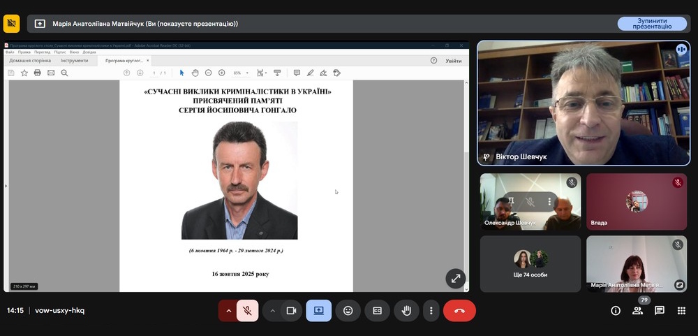This screenshot has width=698, height=336.
Task: Unmute the microphone in the call bar
Action: (247, 311)
